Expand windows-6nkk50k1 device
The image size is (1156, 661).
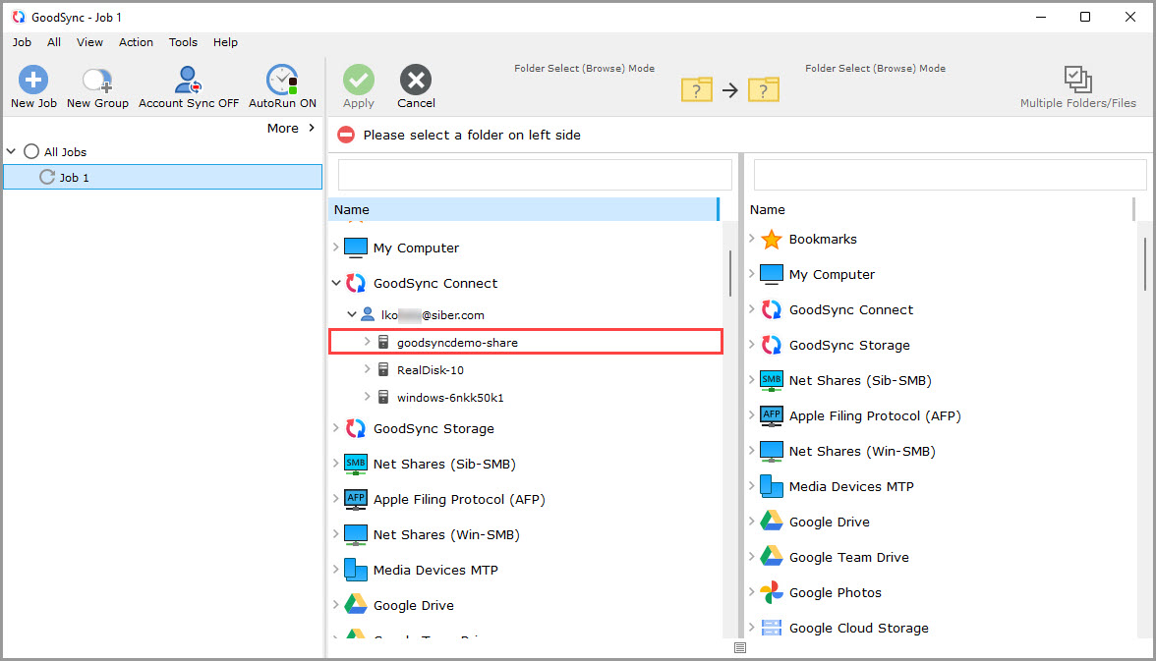[x=368, y=397]
